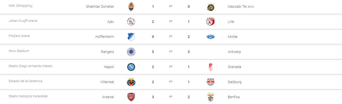Open the Antwerp team name link
The width and height of the screenshot is (342, 104).
(x=234, y=52)
